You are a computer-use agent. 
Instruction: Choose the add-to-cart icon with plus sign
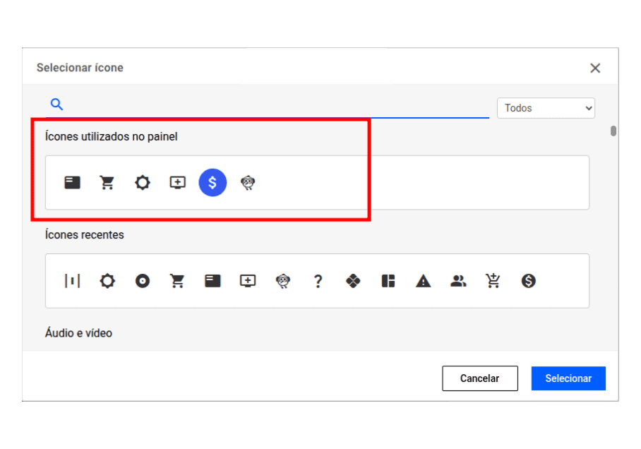(493, 281)
